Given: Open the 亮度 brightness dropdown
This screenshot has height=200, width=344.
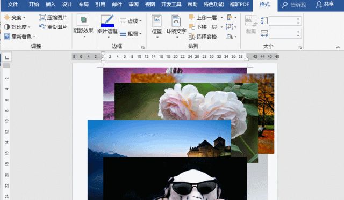Looking at the screenshot, I should tap(15, 17).
